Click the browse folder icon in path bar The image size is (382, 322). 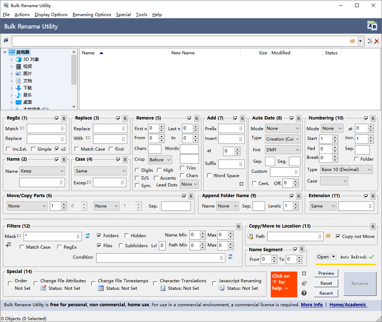coord(352,41)
